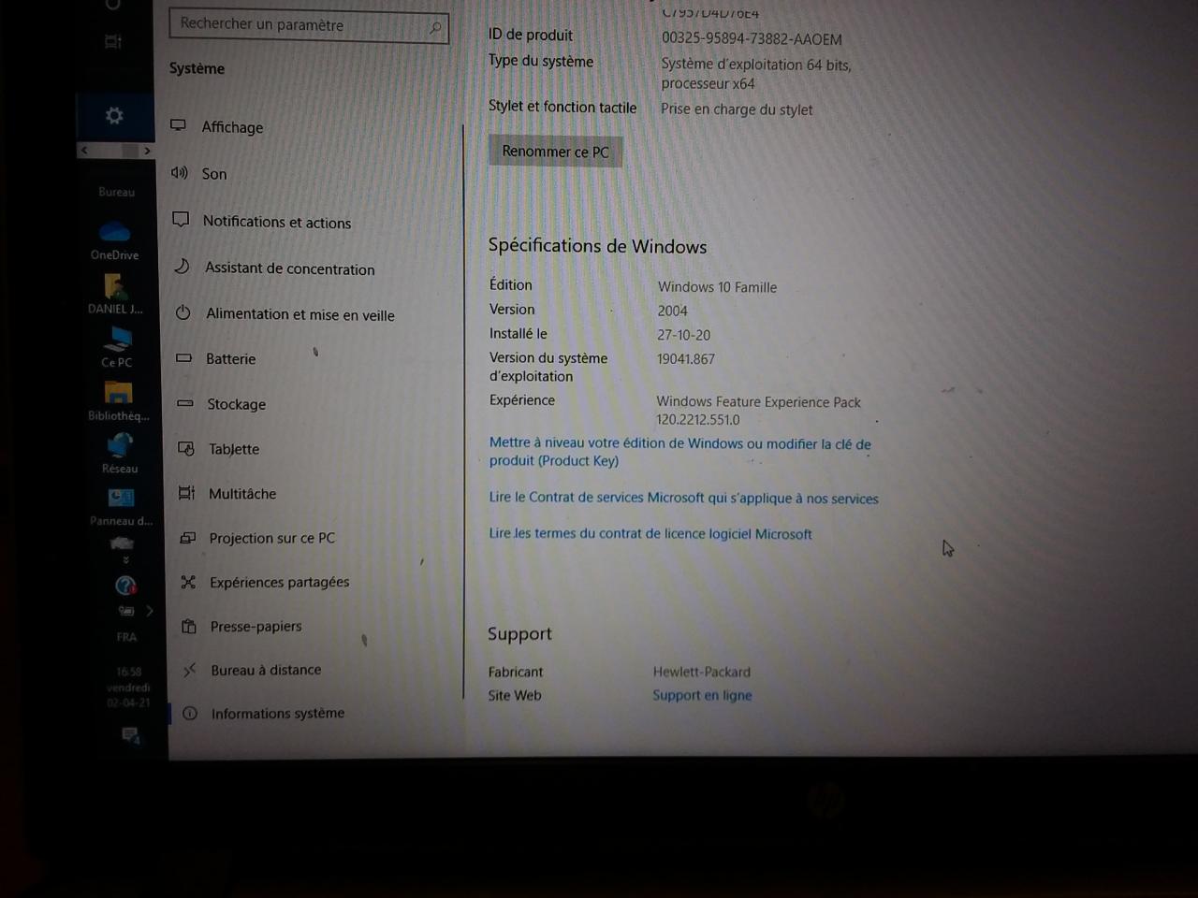Open Presse-papiers settings page
The height and width of the screenshot is (898, 1198).
coord(256,627)
